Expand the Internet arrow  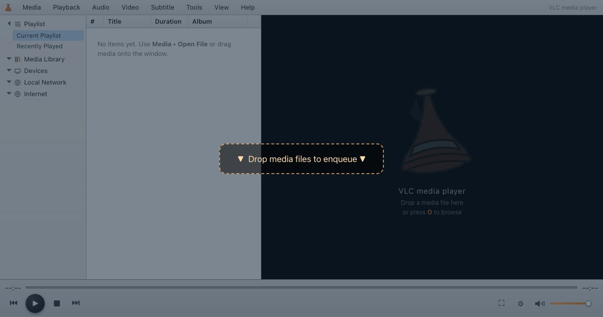[x=9, y=94]
